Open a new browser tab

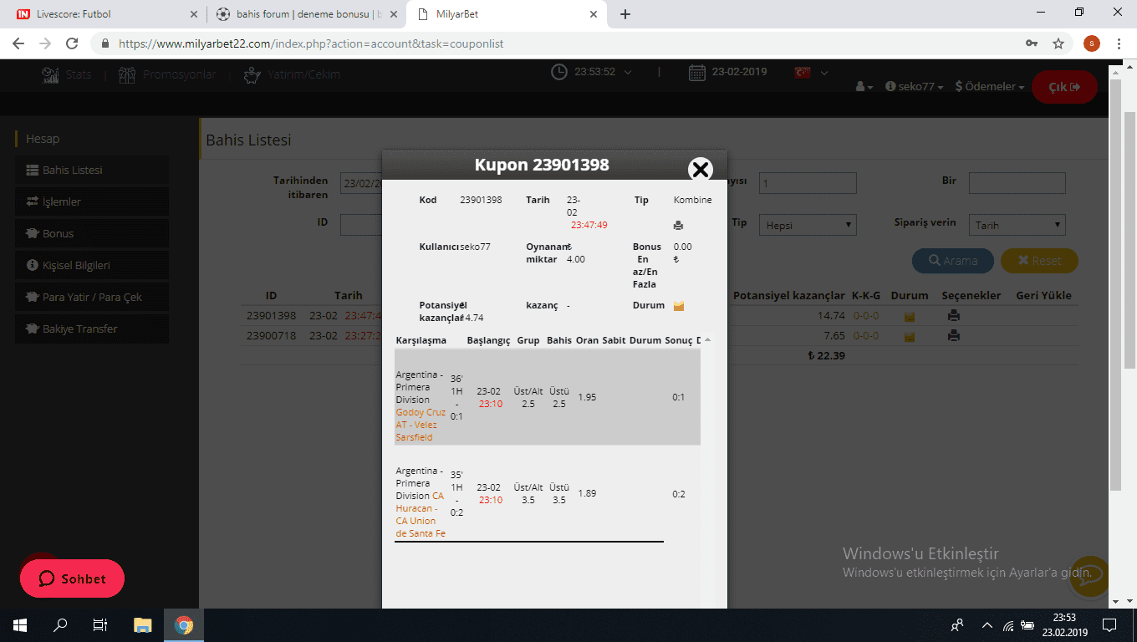coord(625,14)
